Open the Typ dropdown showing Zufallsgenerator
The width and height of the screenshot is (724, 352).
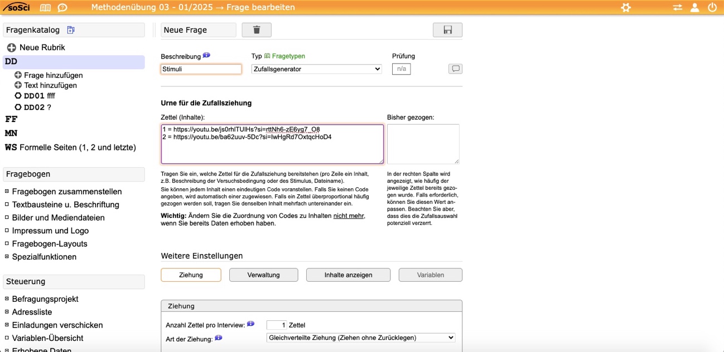click(316, 69)
